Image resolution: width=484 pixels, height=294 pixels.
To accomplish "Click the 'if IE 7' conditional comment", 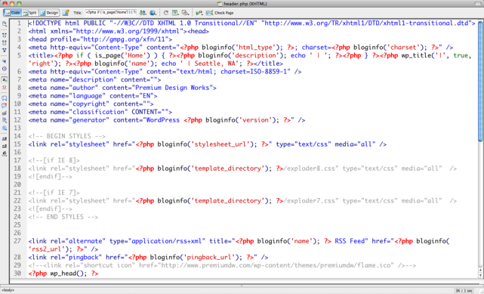I will (x=54, y=193).
